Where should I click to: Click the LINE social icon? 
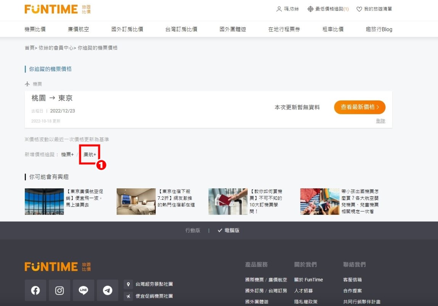tap(84, 290)
